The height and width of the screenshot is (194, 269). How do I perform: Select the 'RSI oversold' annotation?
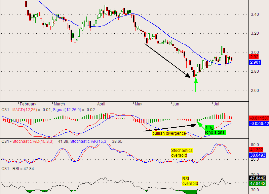(190, 181)
